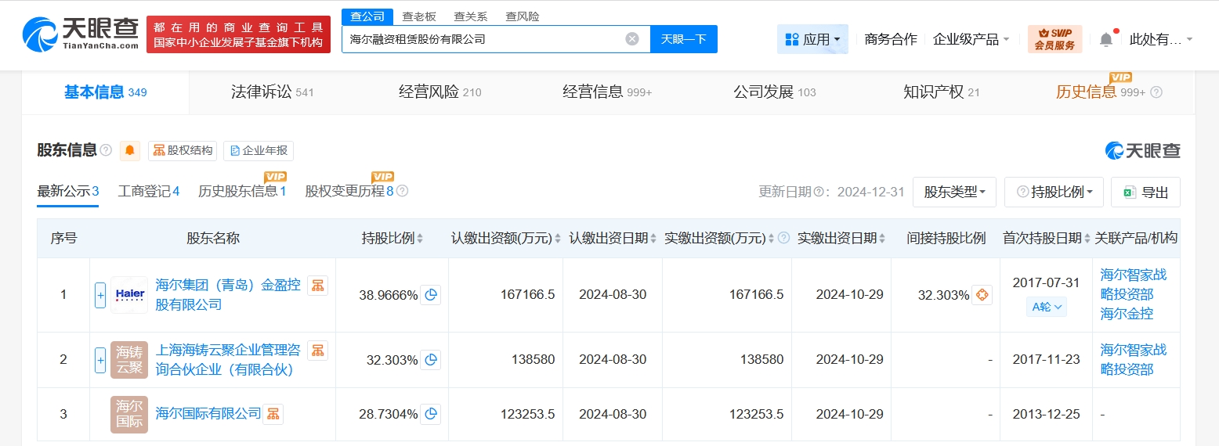Image resolution: width=1219 pixels, height=446 pixels.
Task: Export table with 导出 button
Action: coord(1145,192)
